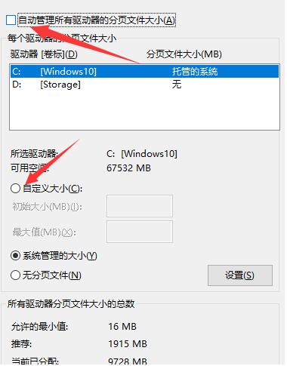This screenshot has height=366, width=287.
Task: Click the 1915 MB recommended value
Action: [x=128, y=343]
